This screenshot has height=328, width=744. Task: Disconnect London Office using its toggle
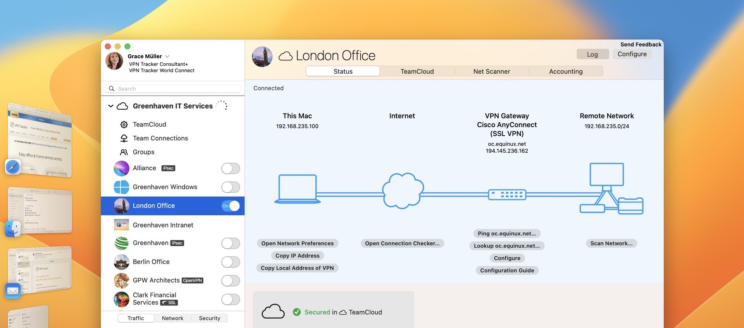pyautogui.click(x=231, y=206)
